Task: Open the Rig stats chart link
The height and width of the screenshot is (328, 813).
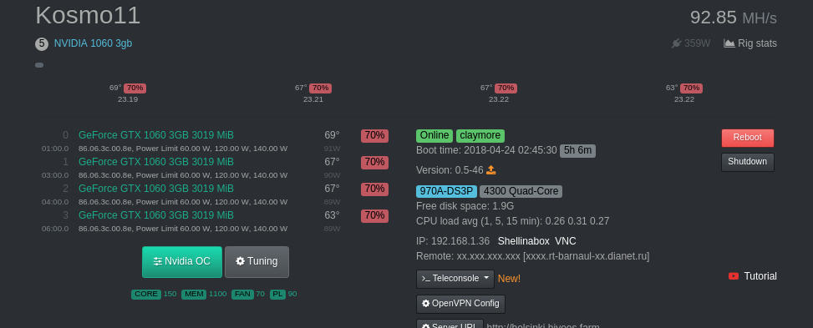Action: tap(750, 43)
